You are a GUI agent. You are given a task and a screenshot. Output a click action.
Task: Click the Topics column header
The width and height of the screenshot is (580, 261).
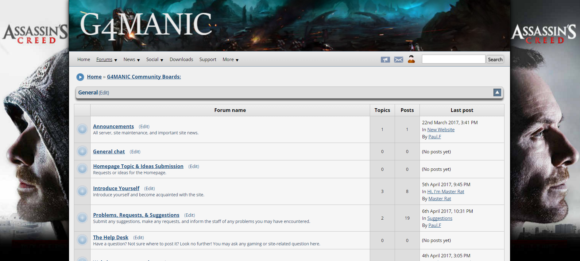(x=382, y=110)
